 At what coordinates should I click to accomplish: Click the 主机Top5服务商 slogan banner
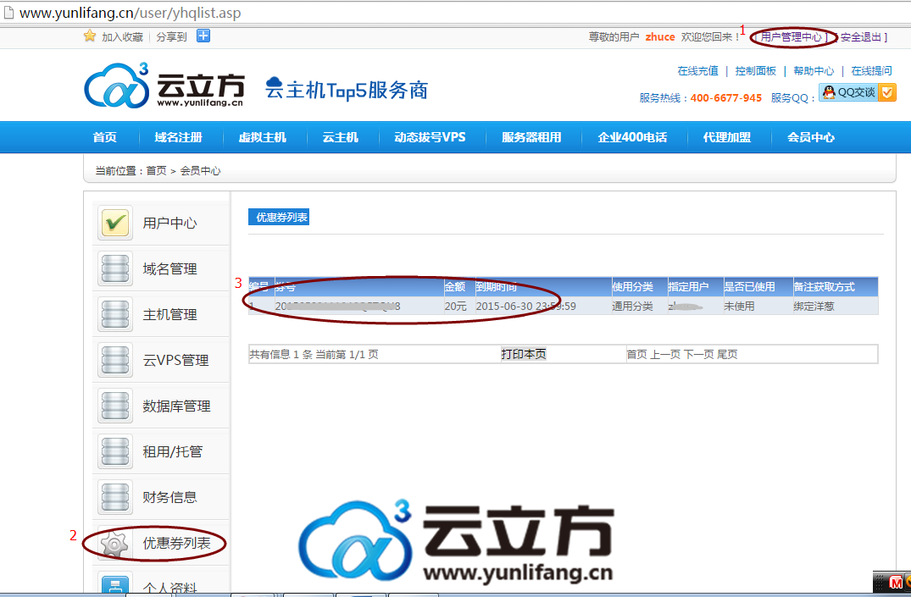click(347, 90)
